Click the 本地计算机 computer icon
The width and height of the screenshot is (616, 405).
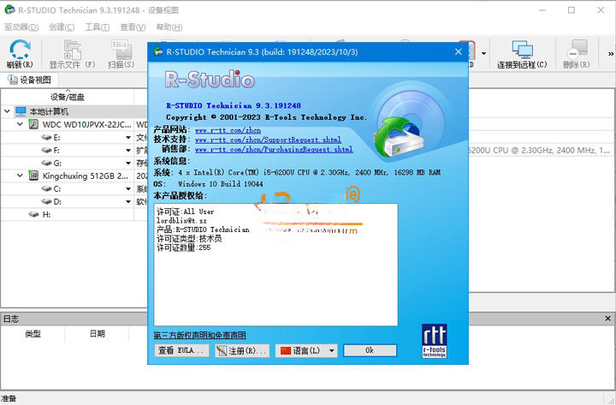pos(21,111)
